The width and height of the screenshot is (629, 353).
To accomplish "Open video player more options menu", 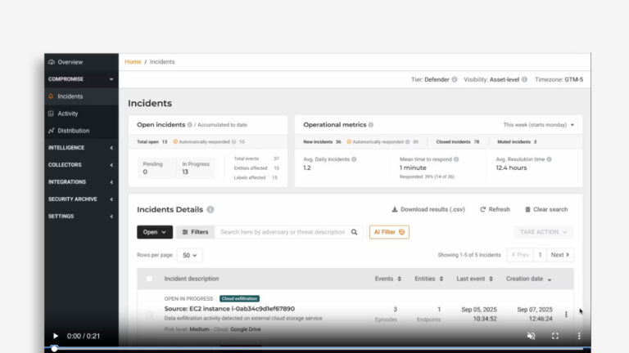I will point(579,336).
